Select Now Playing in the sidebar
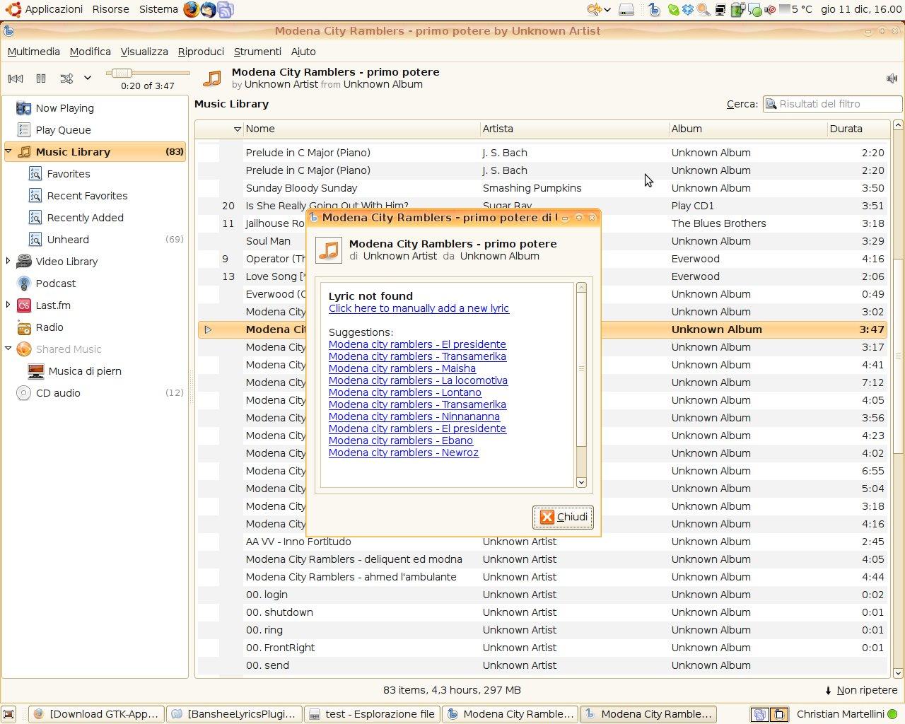The image size is (905, 724). (65, 108)
